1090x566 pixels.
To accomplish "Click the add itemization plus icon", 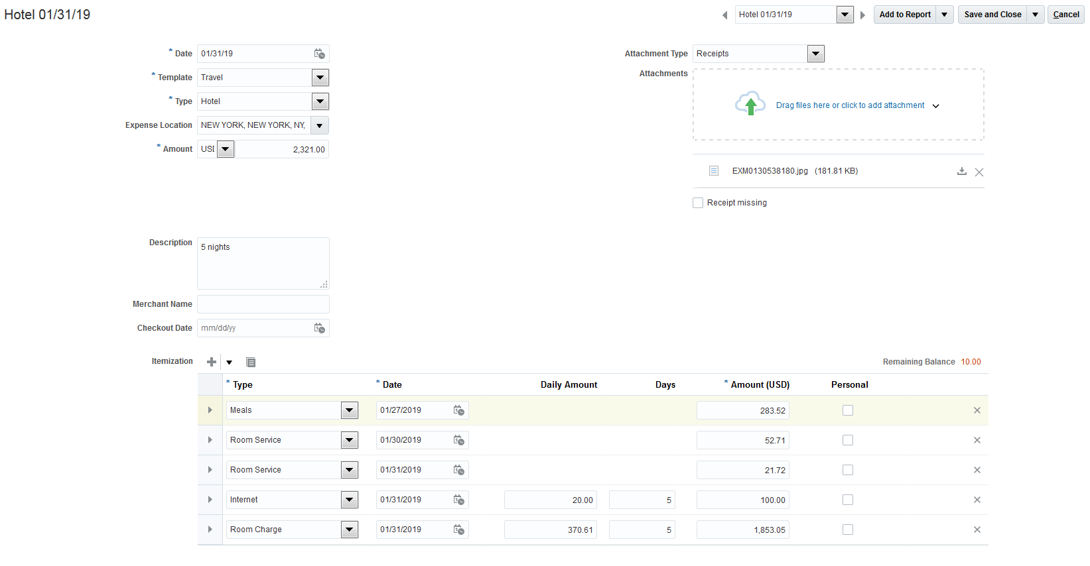I will click(x=212, y=362).
